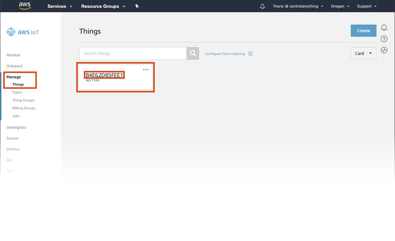Click the notifications bell in top bar
Screen dimensions: 395x241
[x=262, y=6]
